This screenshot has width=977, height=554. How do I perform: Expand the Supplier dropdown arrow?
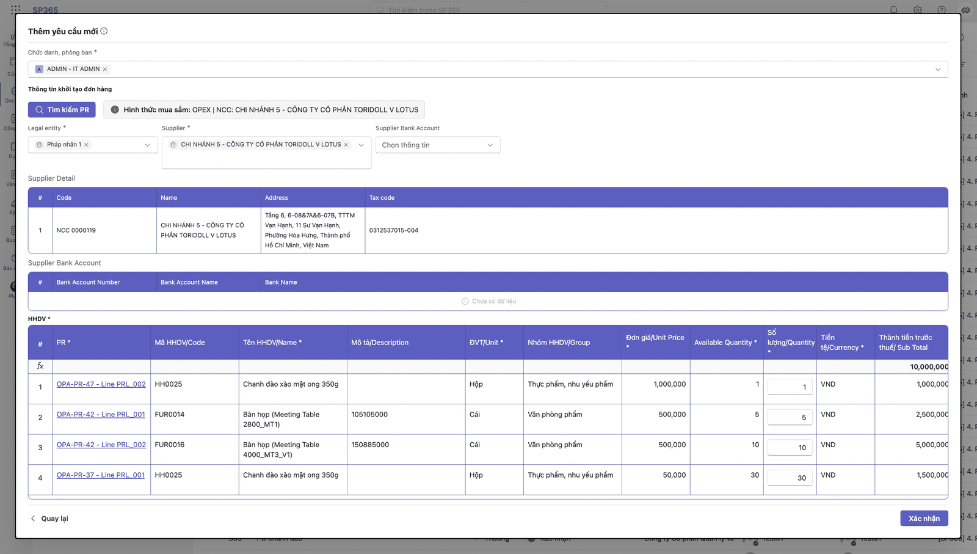point(361,145)
